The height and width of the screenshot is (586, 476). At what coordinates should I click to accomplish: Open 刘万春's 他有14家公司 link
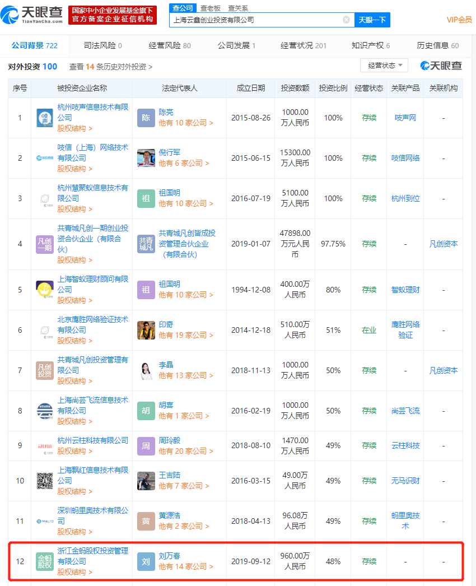click(x=186, y=566)
